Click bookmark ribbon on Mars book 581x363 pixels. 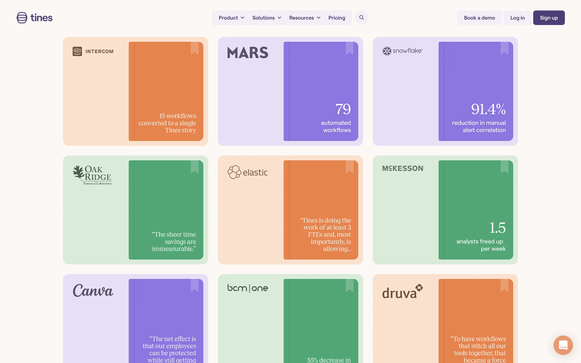coord(350,48)
